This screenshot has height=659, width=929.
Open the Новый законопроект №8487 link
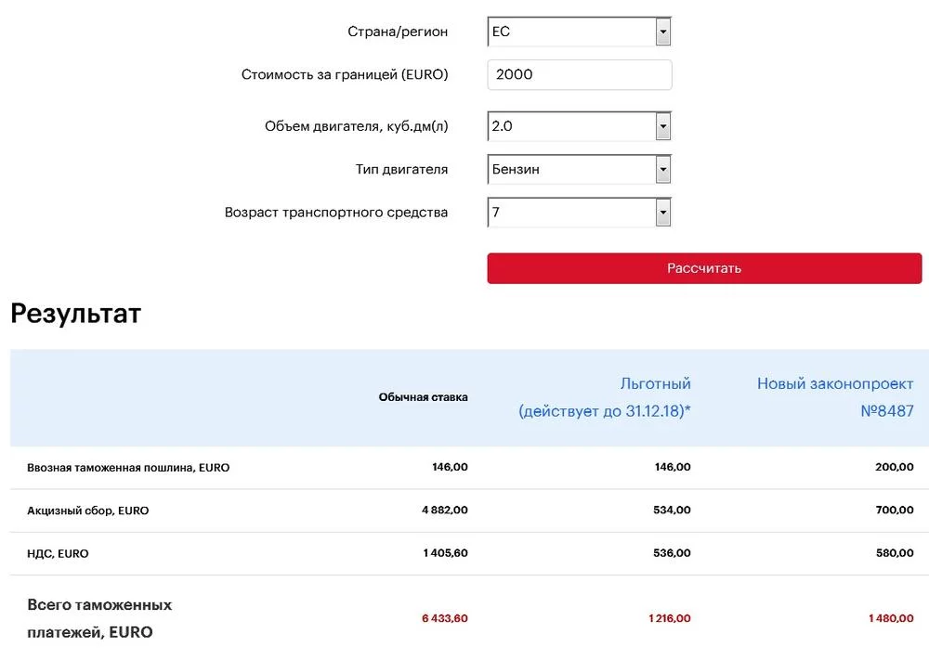coord(834,397)
